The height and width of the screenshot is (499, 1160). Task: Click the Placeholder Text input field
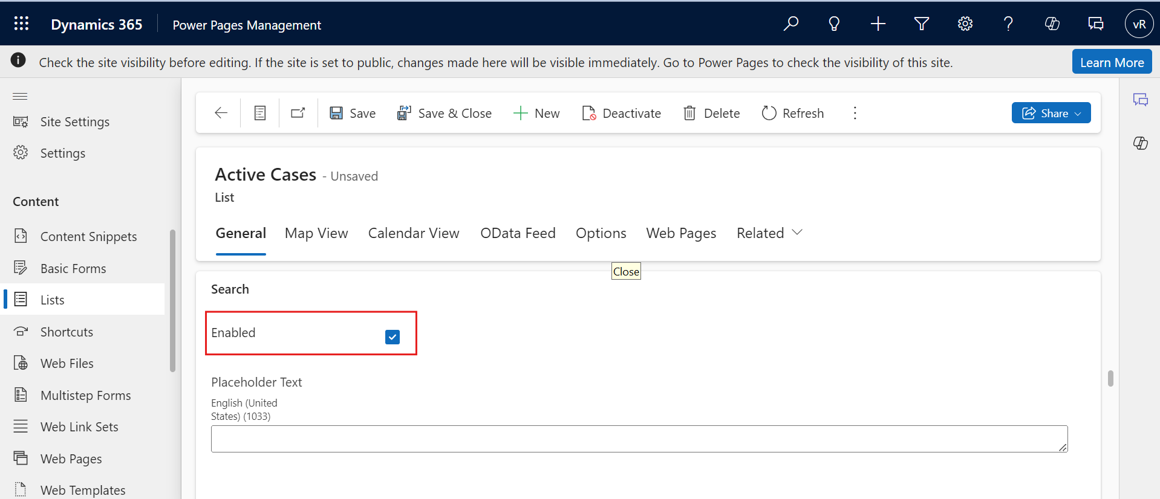pyautogui.click(x=639, y=439)
